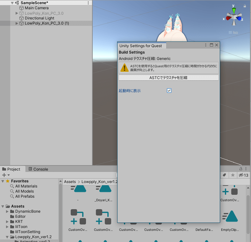The height and width of the screenshot is (242, 251).
Task: Open the Unity Settings for Quest kebab menu
Action: tap(206, 45)
